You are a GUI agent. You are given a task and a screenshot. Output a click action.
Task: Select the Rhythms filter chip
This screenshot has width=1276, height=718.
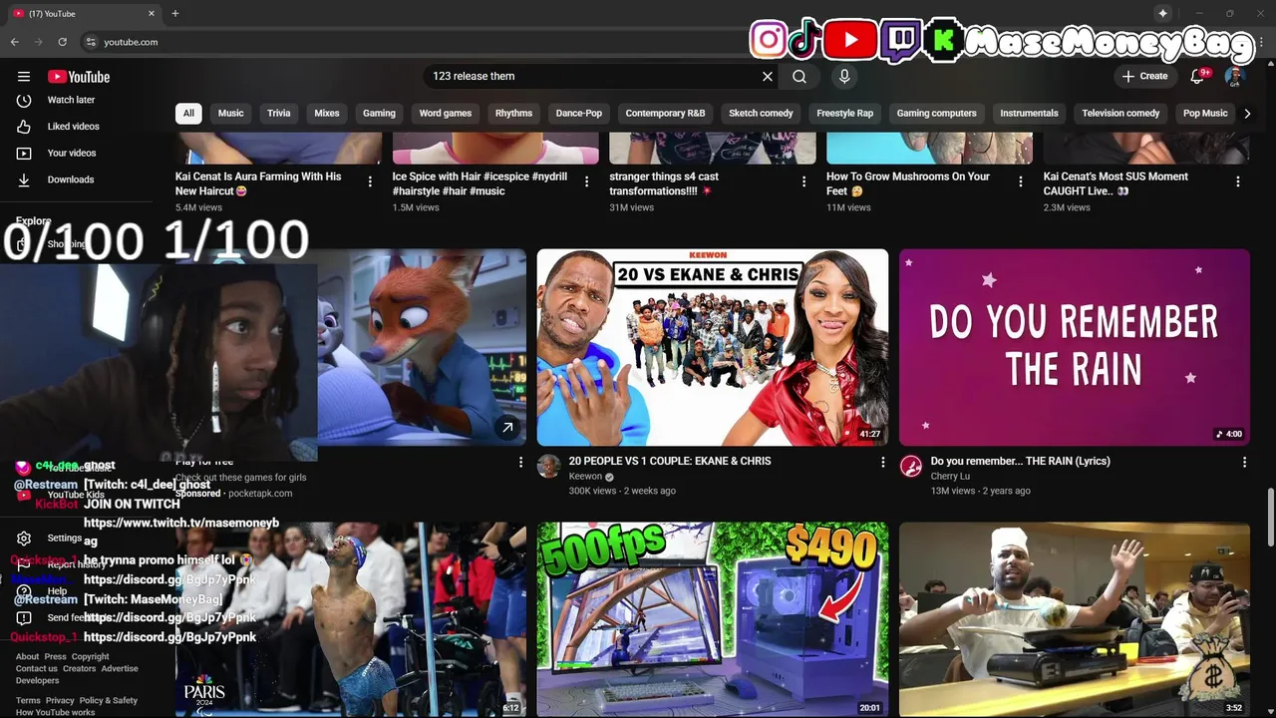(x=513, y=114)
